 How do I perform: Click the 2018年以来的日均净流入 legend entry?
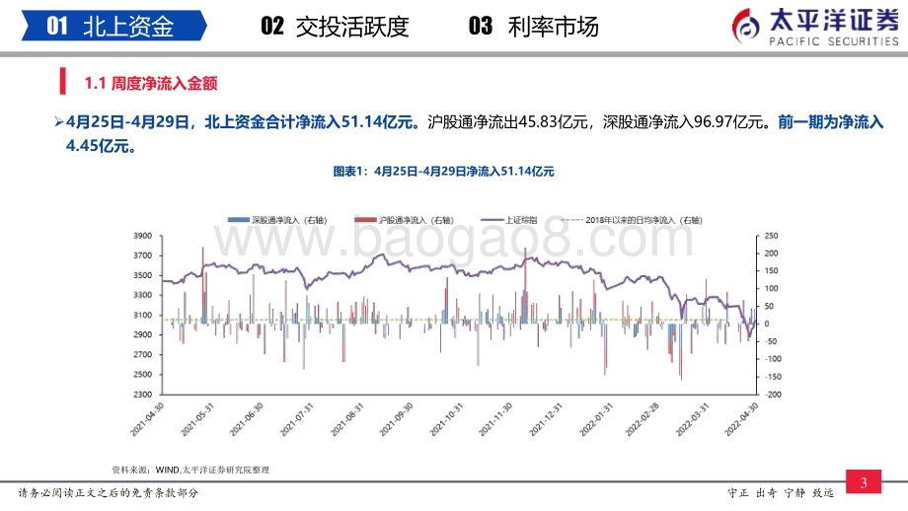pyautogui.click(x=633, y=220)
